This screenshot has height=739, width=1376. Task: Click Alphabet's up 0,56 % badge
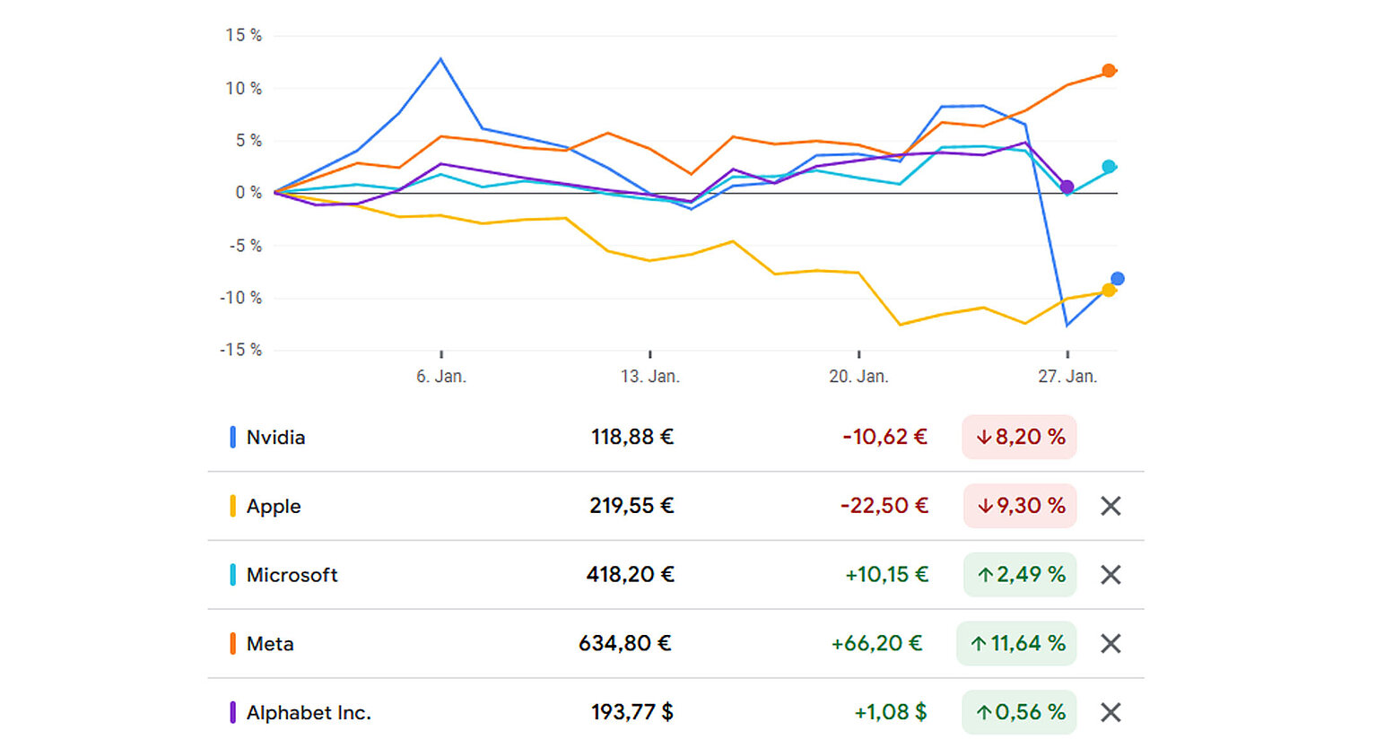1020,712
